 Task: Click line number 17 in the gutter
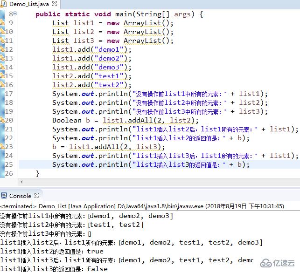tap(9, 94)
